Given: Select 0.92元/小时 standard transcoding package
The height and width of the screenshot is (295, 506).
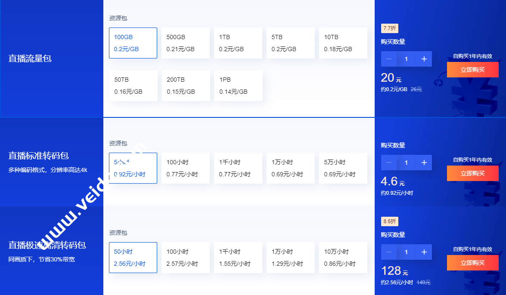Looking at the screenshot, I should point(133,168).
